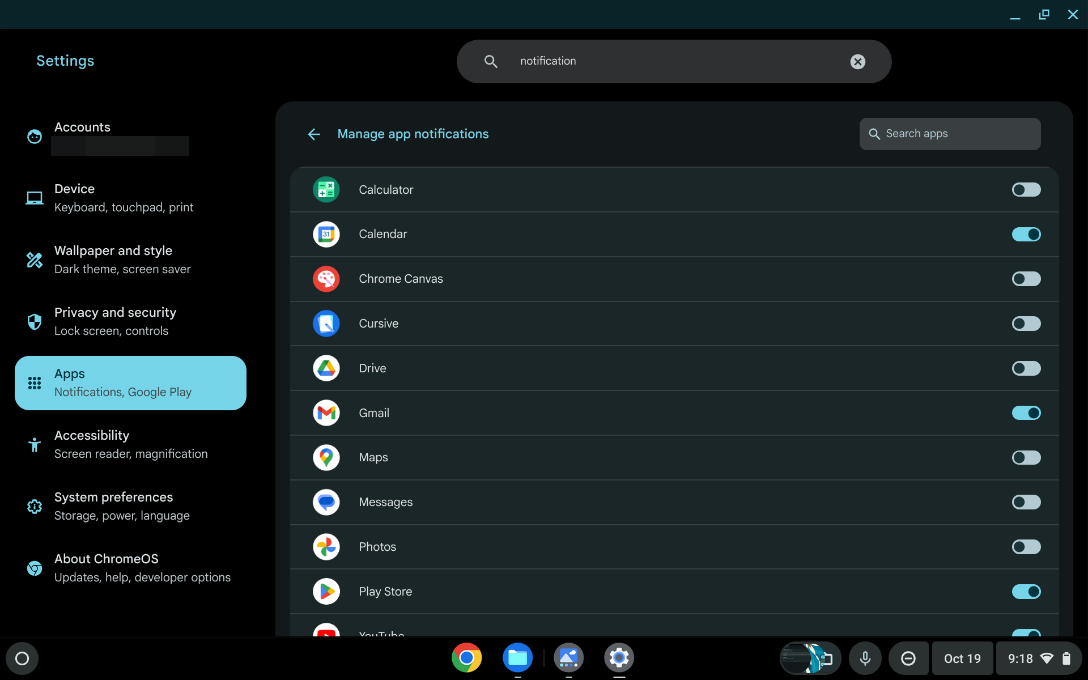This screenshot has height=680, width=1088.
Task: Disable Play Store notifications
Action: tap(1026, 592)
